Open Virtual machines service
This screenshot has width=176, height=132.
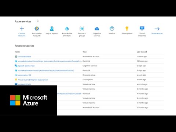coord(142,32)
